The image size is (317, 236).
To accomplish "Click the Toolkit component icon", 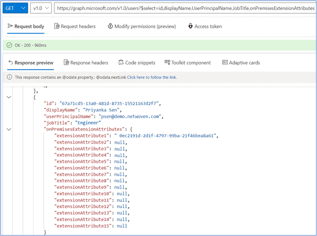I will coord(167,62).
